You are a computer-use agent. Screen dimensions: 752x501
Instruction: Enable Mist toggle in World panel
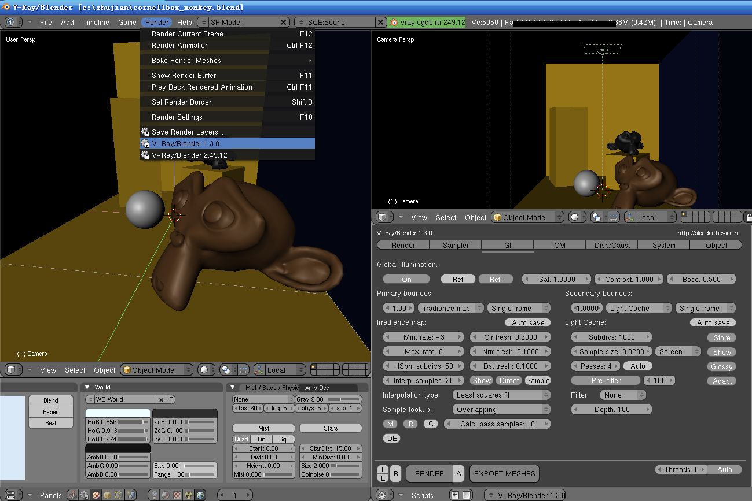point(263,428)
